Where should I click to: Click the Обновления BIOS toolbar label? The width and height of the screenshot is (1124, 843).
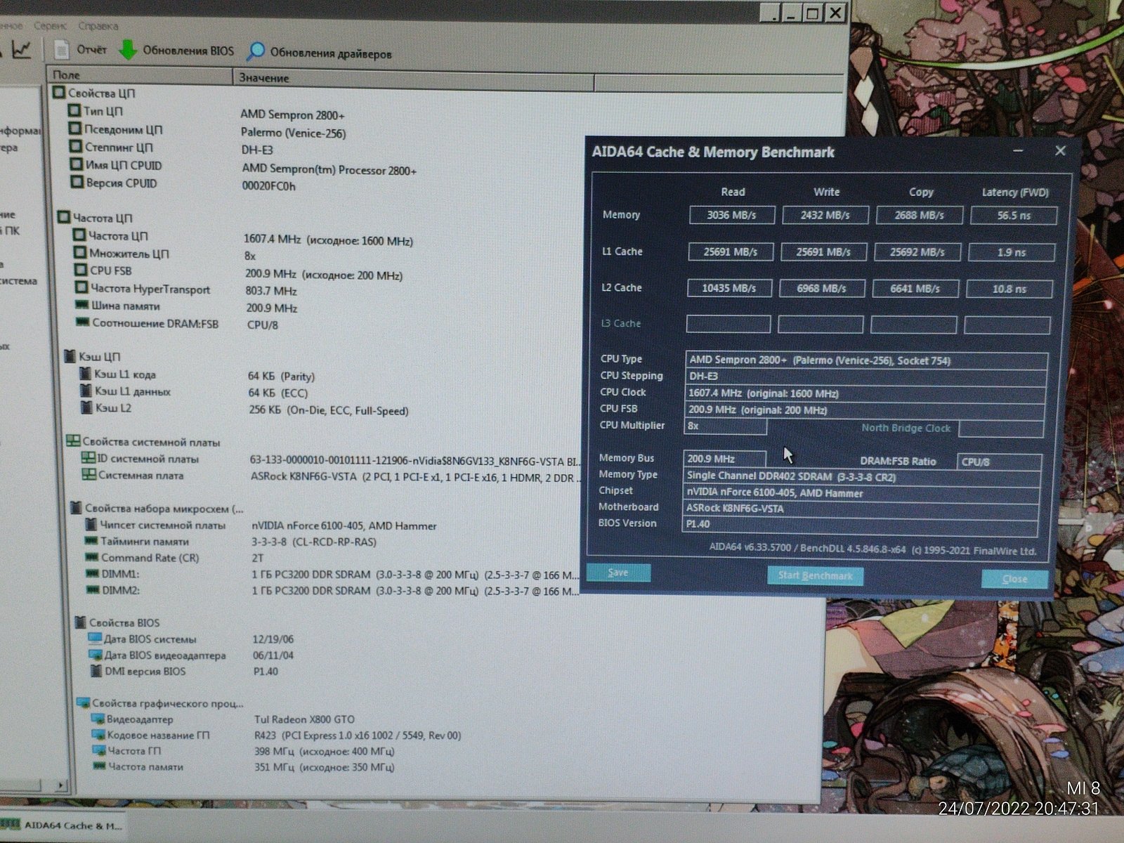pos(188,51)
